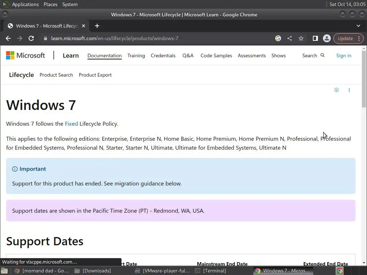The height and width of the screenshot is (275, 367).
Task: Open the Shows nav item
Action: [x=278, y=56]
